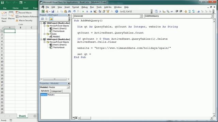Click the Paste clipboard icon in the VBA toolbar
Viewport: 218px width, 122px height.
[x=65, y=12]
